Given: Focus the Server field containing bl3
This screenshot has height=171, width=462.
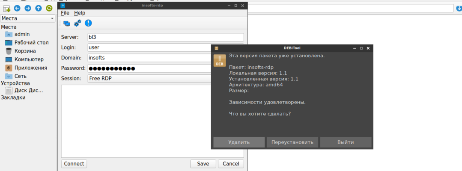Looking at the screenshot, I should (166, 37).
